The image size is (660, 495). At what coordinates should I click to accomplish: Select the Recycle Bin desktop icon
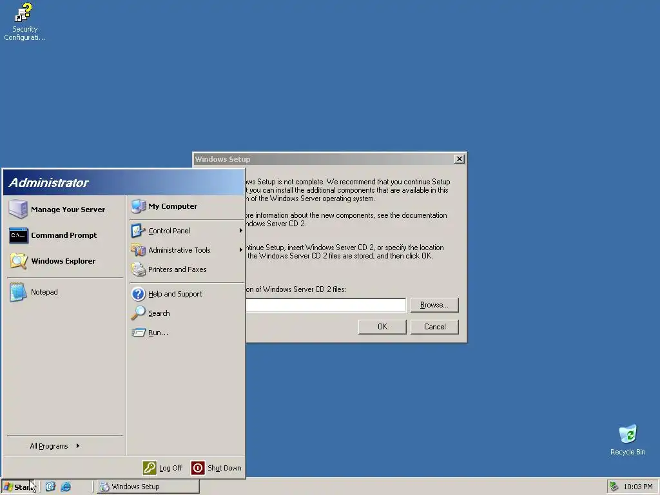628,434
